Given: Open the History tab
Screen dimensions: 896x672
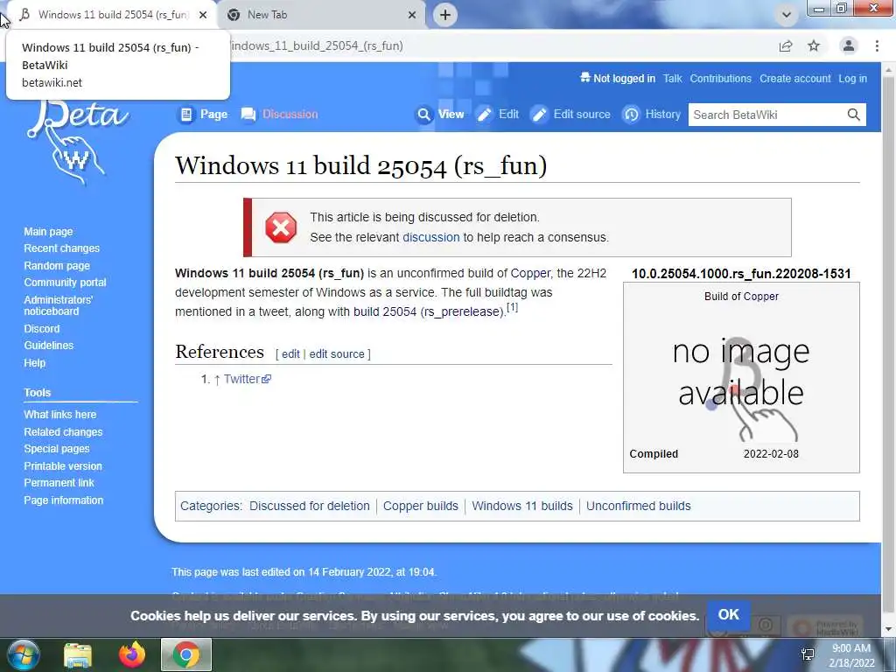Looking at the screenshot, I should coord(651,115).
